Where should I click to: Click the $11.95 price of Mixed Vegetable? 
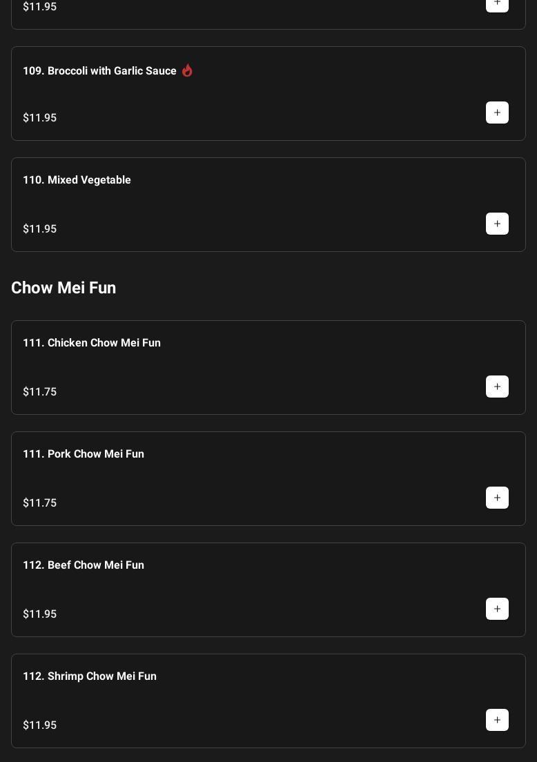click(x=40, y=229)
